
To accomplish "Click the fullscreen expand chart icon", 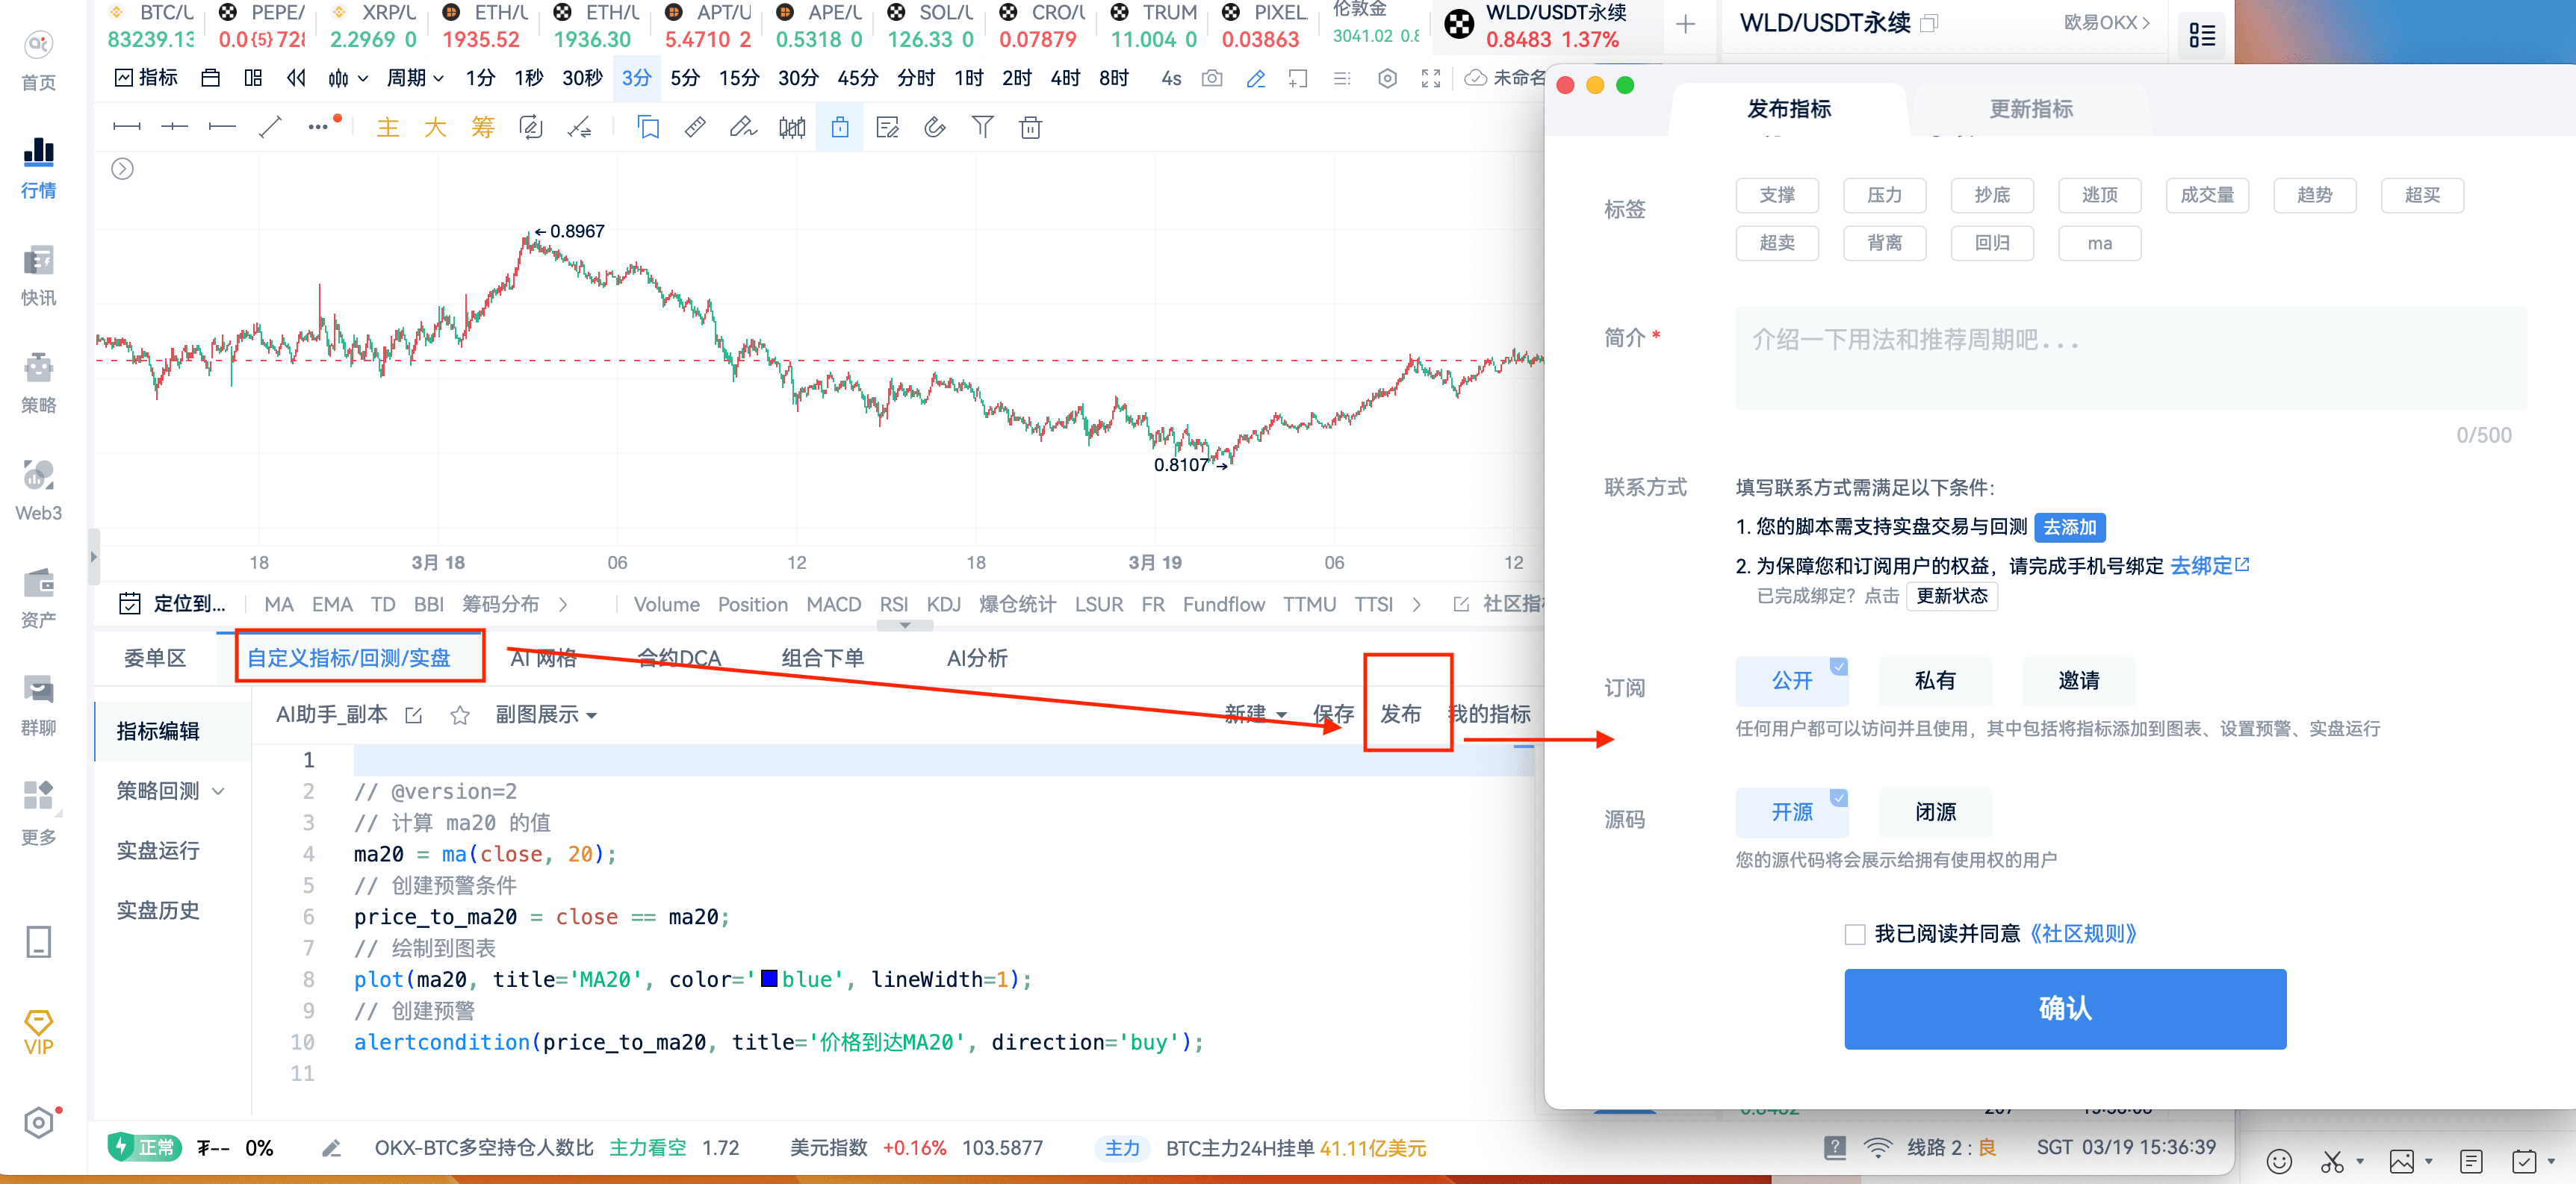I will [x=1431, y=78].
